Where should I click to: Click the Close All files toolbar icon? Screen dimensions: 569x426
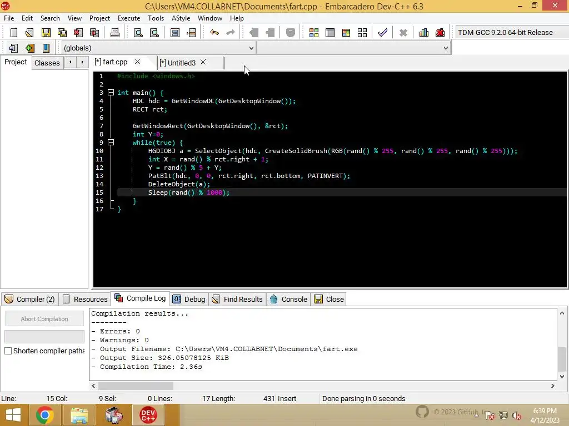(x=94, y=33)
